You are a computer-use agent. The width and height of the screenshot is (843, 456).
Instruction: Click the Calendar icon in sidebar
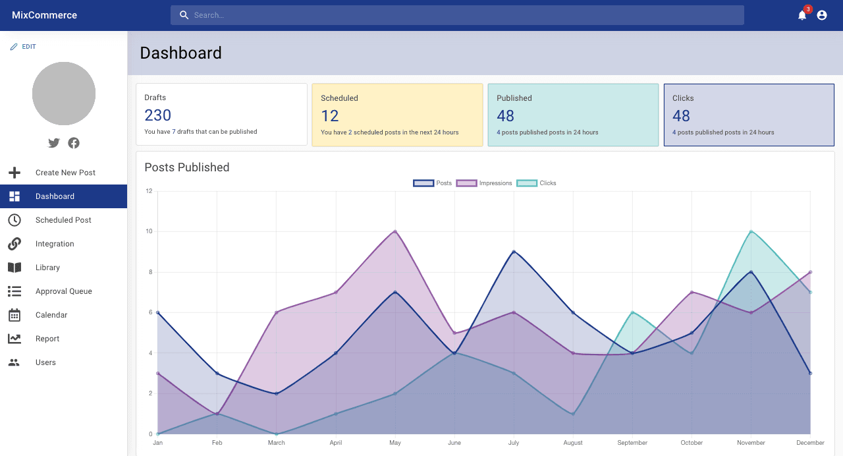(13, 315)
